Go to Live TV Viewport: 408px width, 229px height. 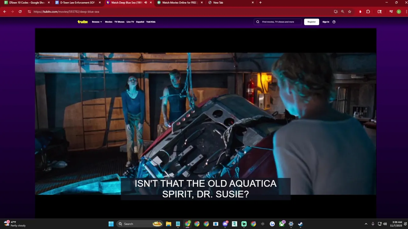click(130, 22)
